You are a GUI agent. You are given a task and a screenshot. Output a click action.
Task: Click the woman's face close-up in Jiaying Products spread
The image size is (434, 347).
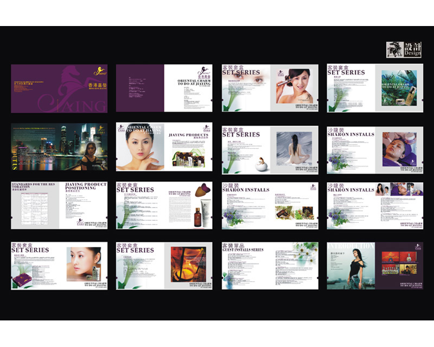(140, 146)
